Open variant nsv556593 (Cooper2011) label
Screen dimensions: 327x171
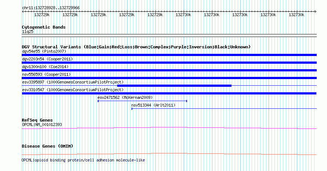click(x=46, y=74)
